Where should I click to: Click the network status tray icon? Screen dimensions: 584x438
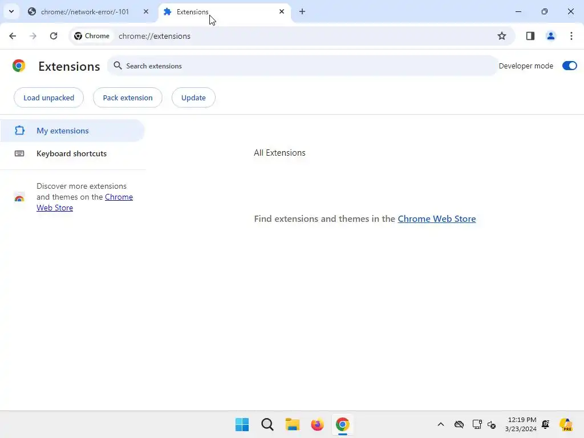click(x=477, y=424)
